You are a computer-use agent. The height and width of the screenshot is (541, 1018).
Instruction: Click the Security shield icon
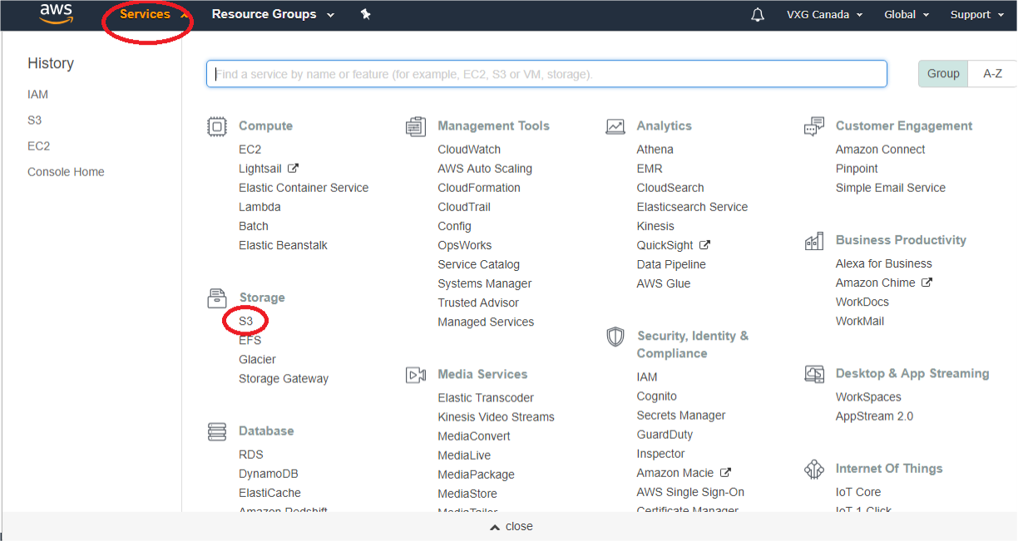coord(615,337)
